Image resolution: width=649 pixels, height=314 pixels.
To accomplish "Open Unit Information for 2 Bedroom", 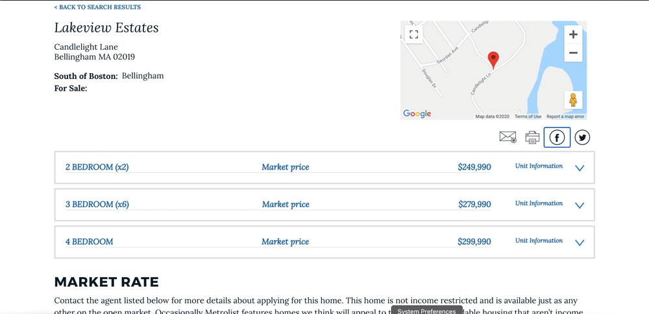I will coord(539,166).
